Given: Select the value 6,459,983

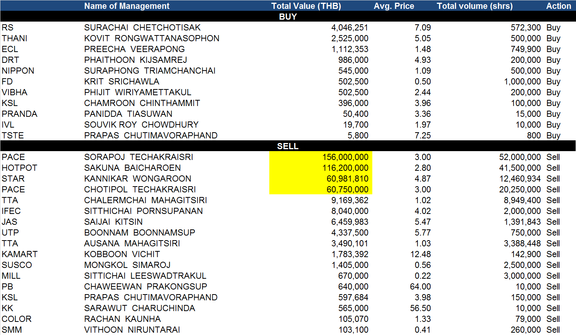Looking at the screenshot, I should tap(350, 222).
